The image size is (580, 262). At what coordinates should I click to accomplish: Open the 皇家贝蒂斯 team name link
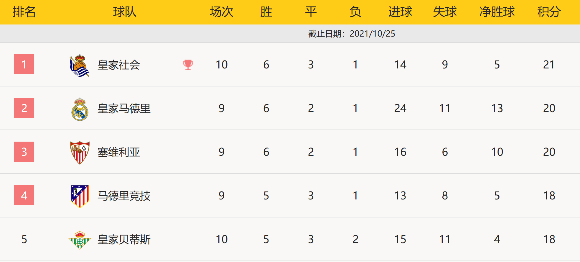click(124, 240)
